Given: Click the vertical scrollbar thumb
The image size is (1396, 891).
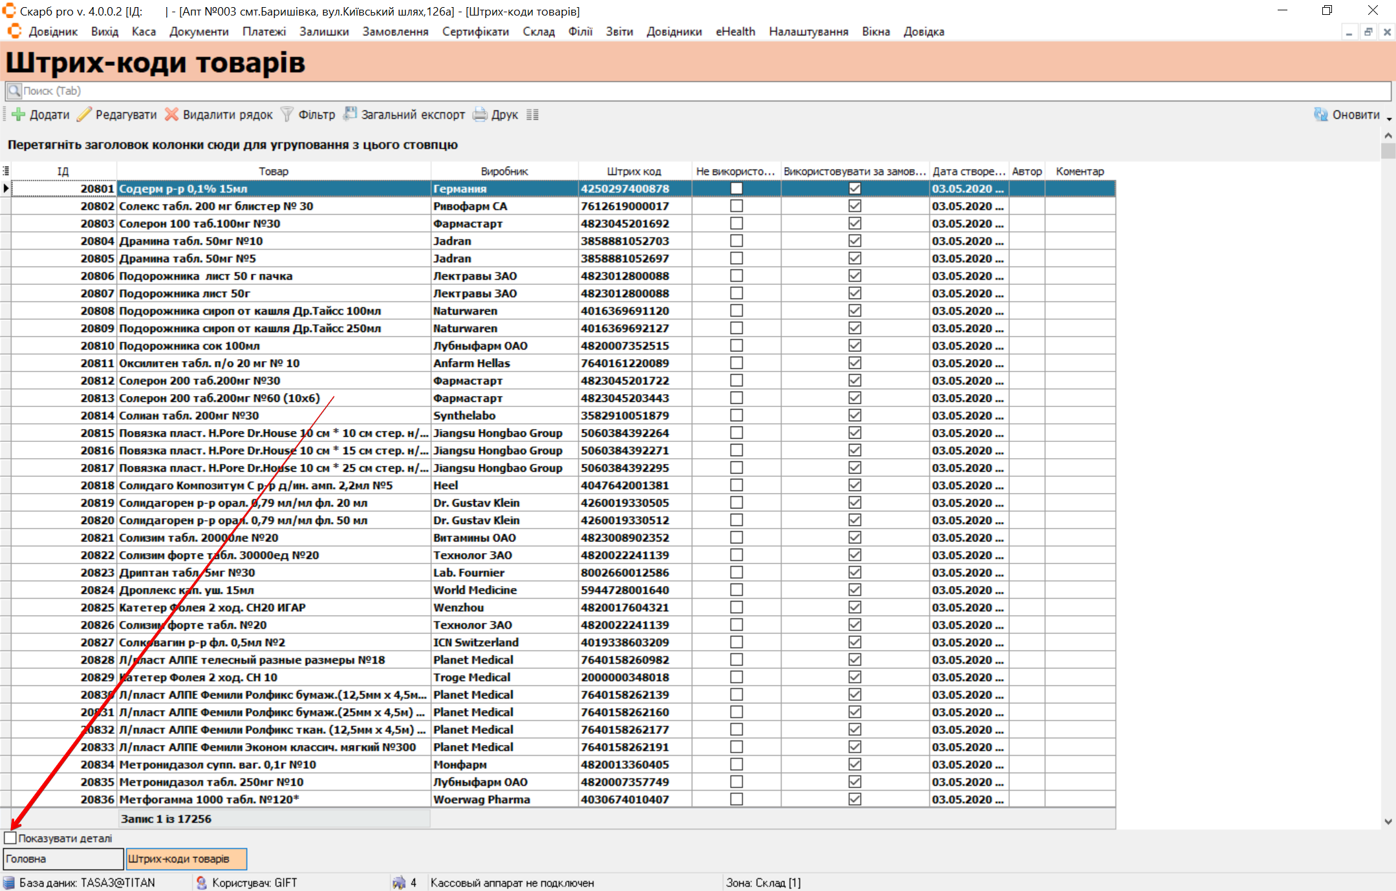Looking at the screenshot, I should [1388, 151].
